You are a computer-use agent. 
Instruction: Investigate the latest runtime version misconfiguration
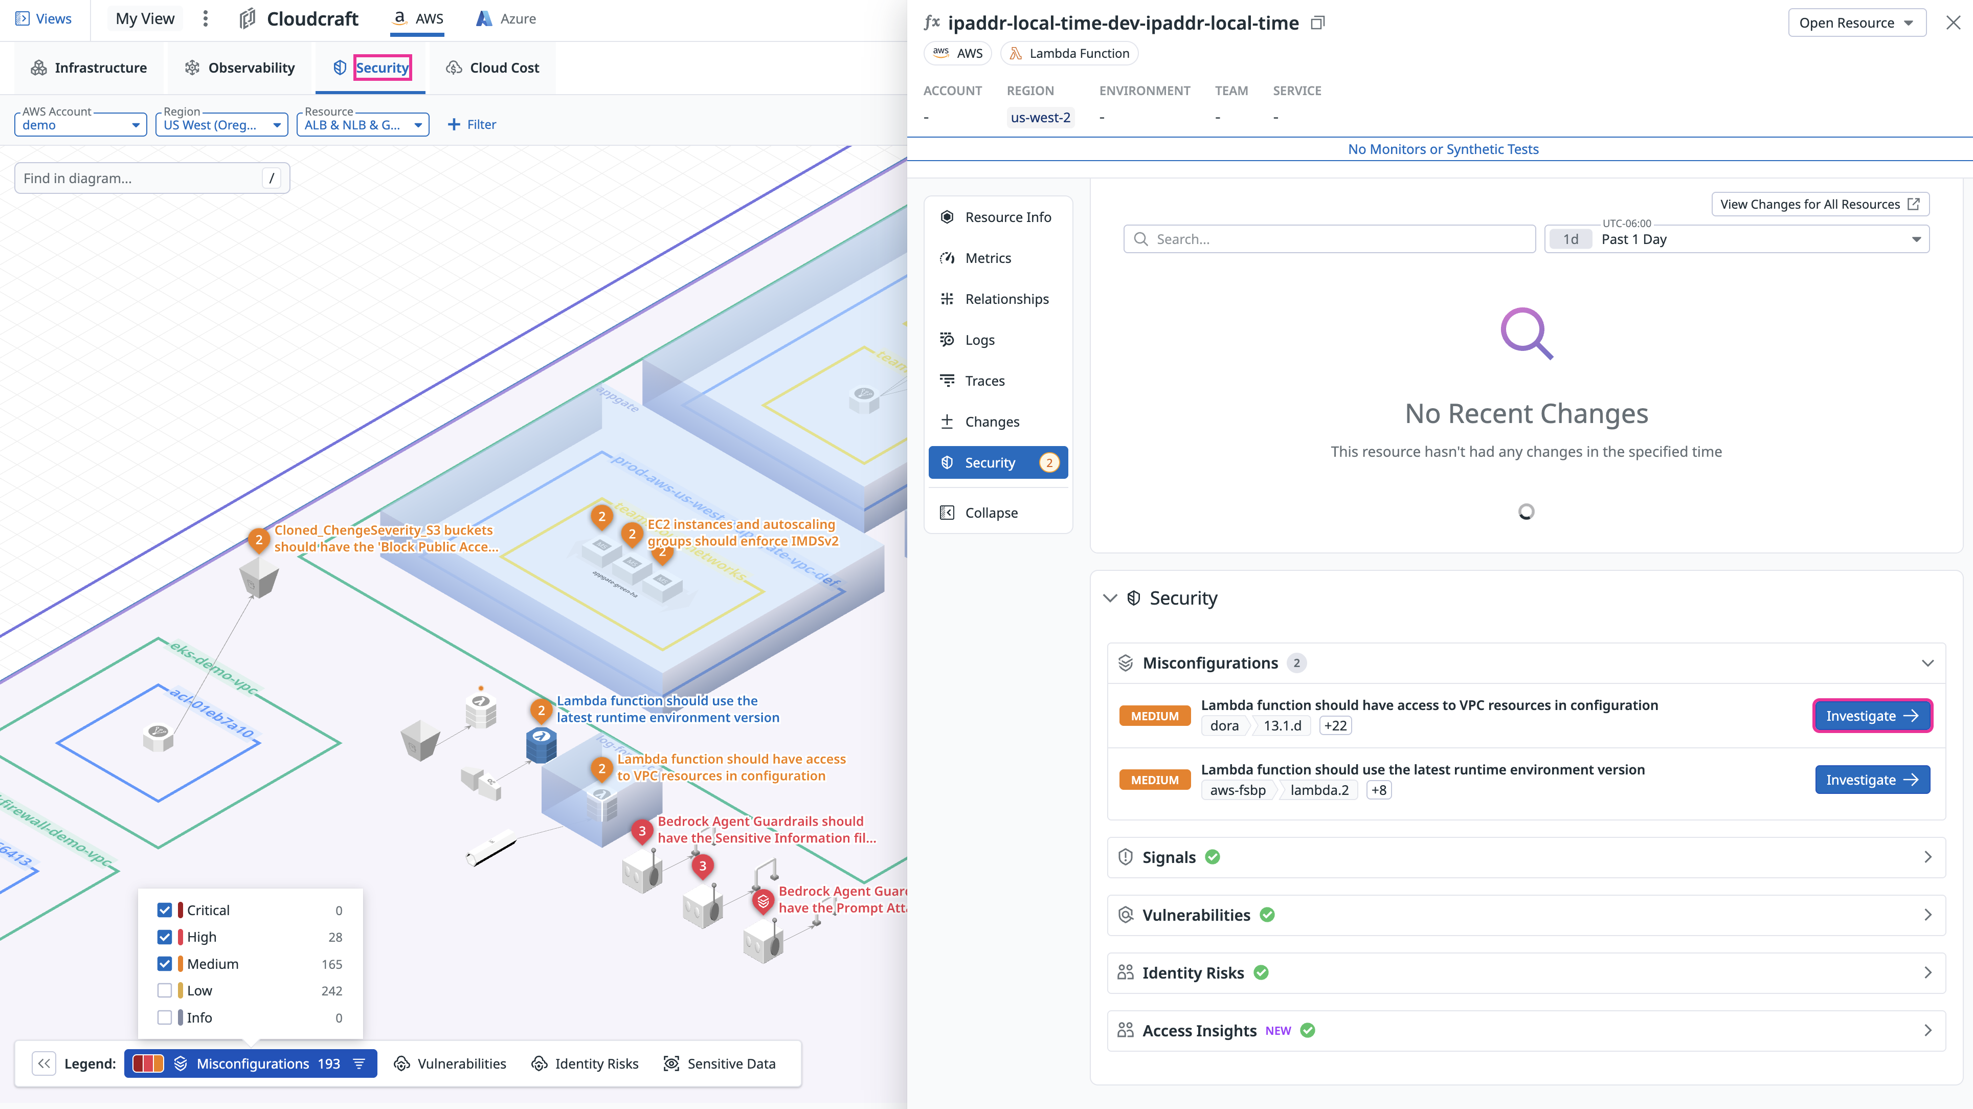[1871, 780]
